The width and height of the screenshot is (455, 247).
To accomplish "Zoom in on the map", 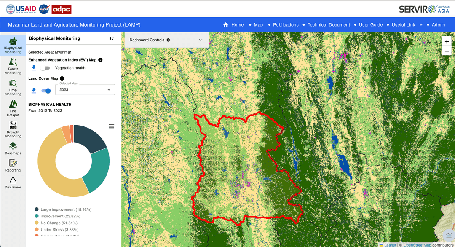I will pos(447,41).
